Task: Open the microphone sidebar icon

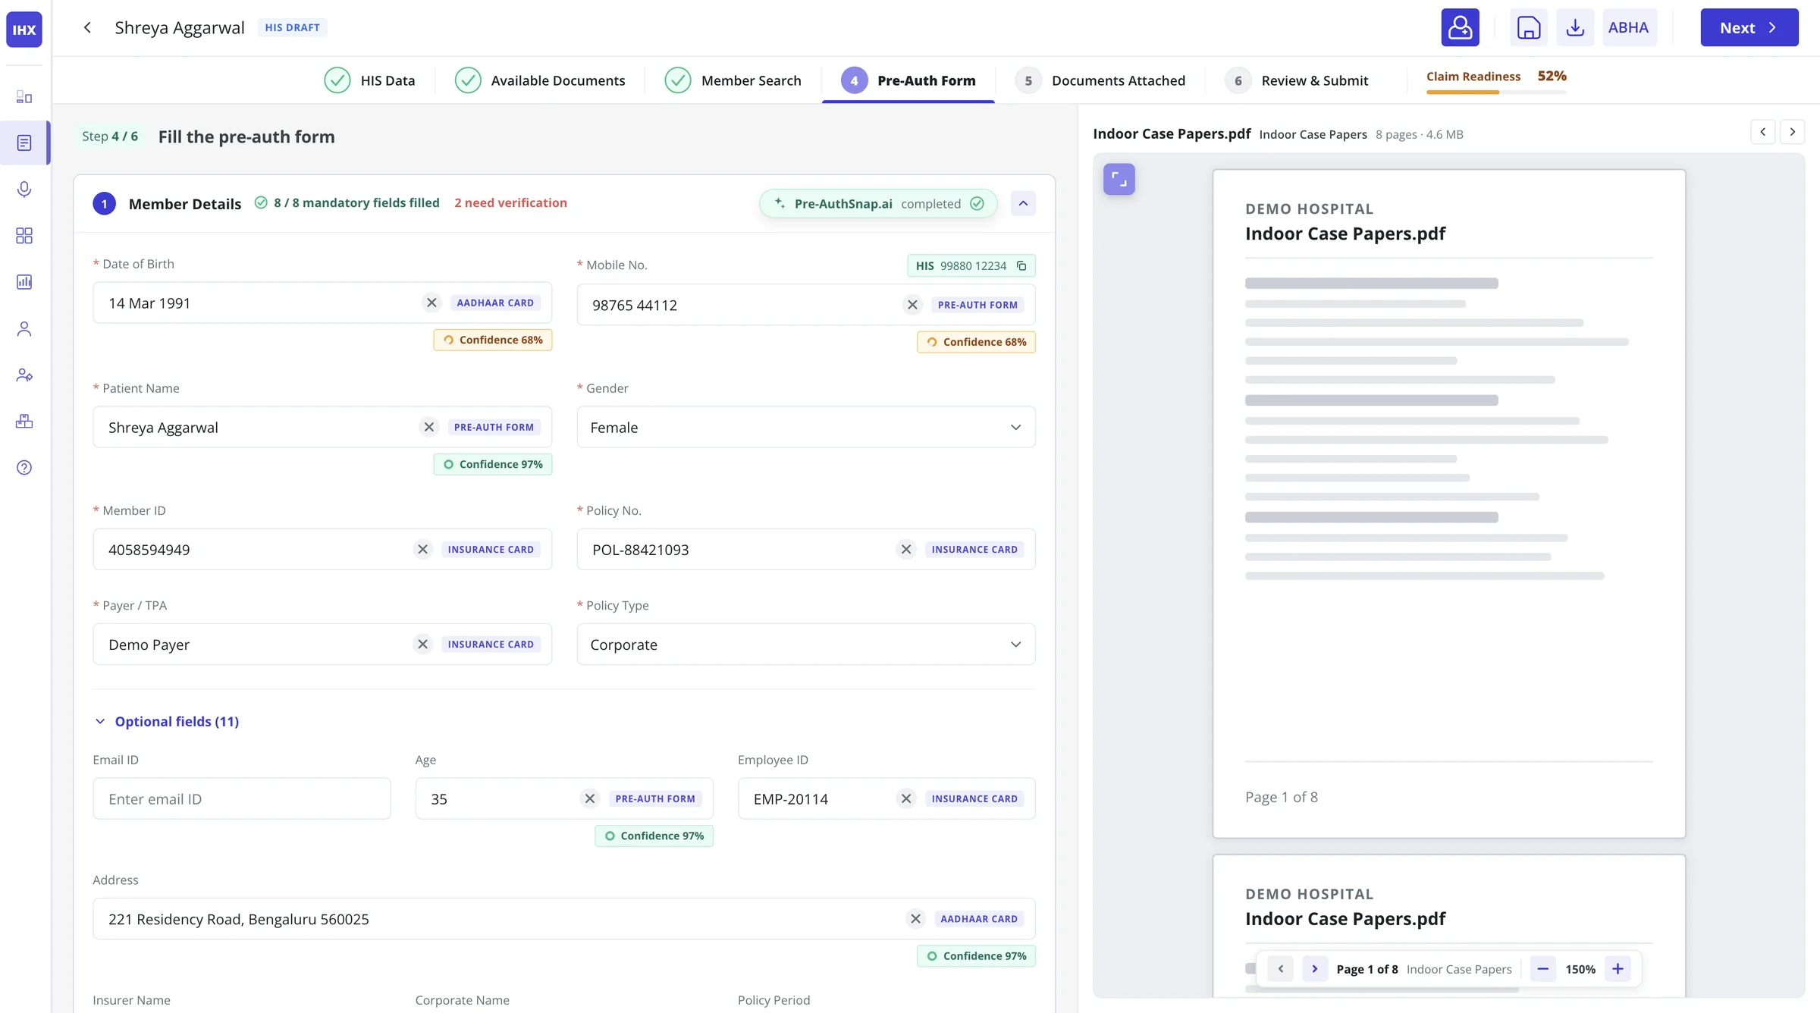Action: [x=24, y=189]
